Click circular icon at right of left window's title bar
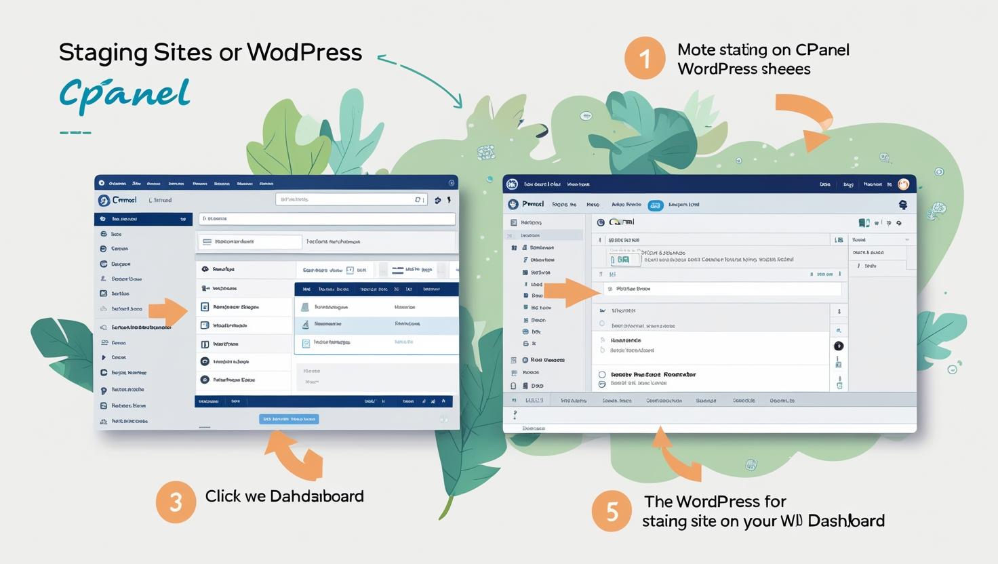This screenshot has height=564, width=998. 452,183
